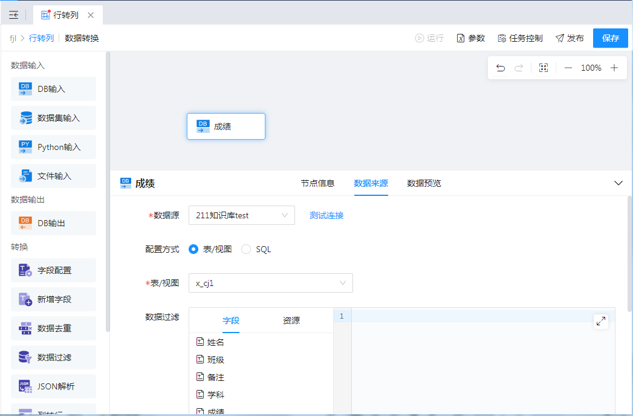
Task: Click the undo arrow in canvas toolbar
Action: (x=501, y=68)
